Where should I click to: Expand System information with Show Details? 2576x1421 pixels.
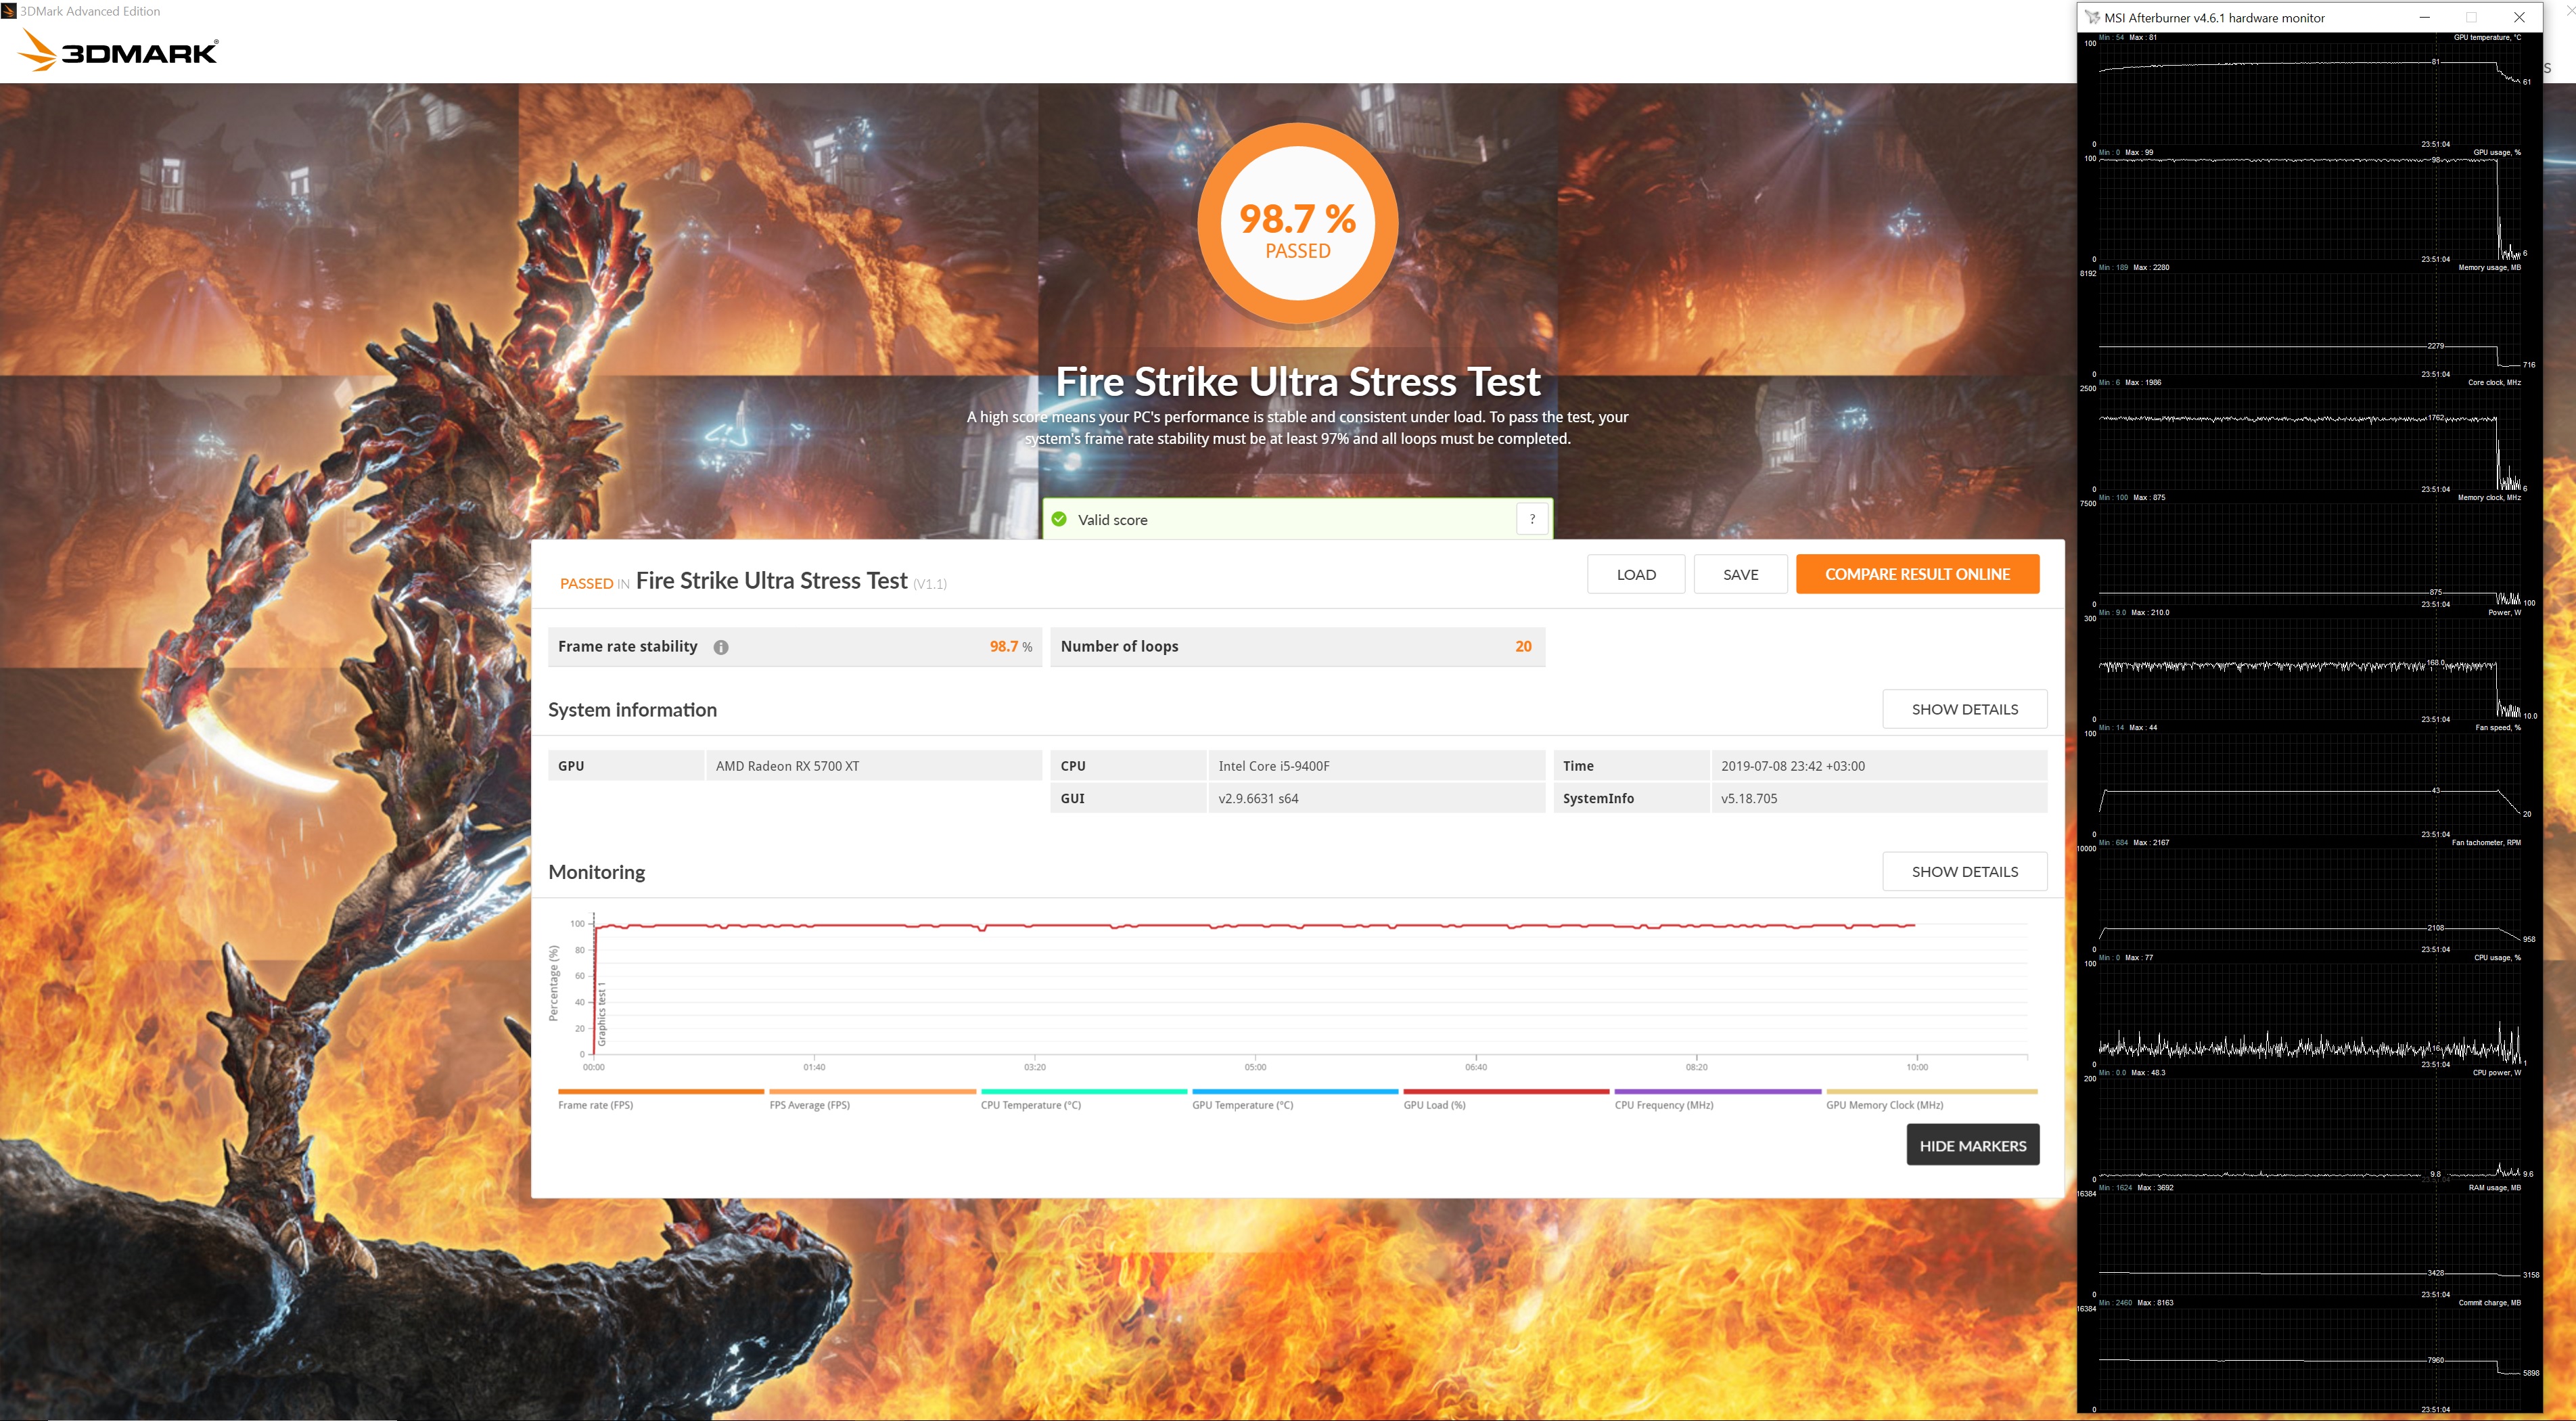click(1964, 709)
